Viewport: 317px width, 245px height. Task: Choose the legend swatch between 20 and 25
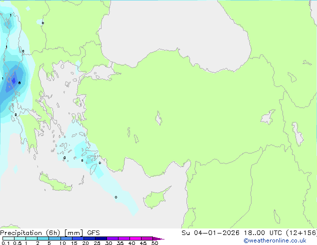89,238
